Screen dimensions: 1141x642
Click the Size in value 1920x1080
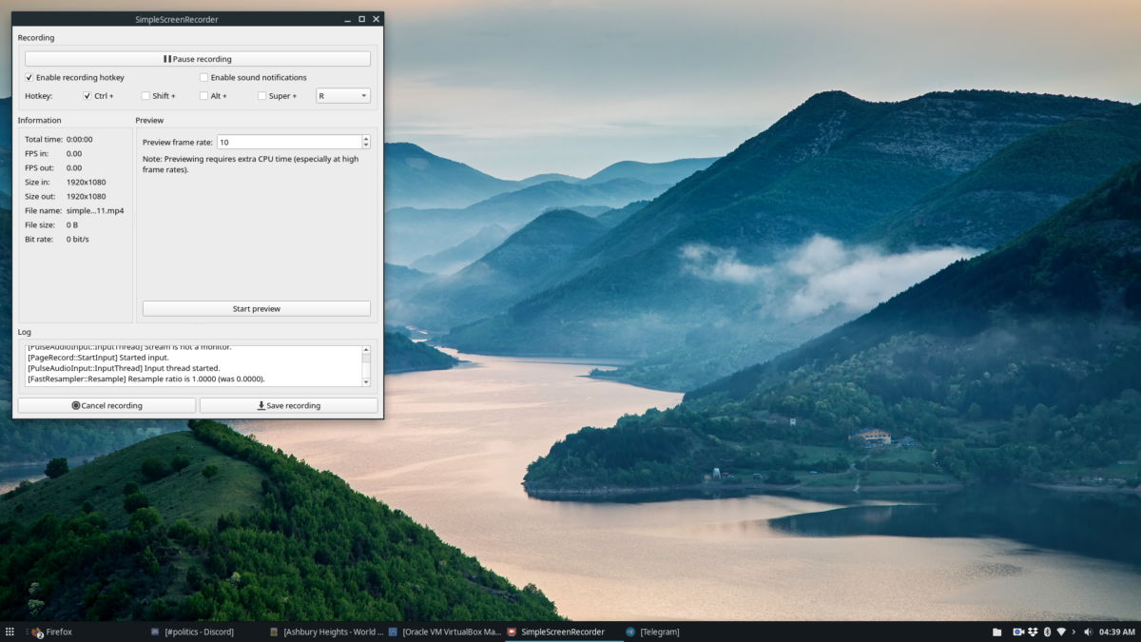pos(86,182)
